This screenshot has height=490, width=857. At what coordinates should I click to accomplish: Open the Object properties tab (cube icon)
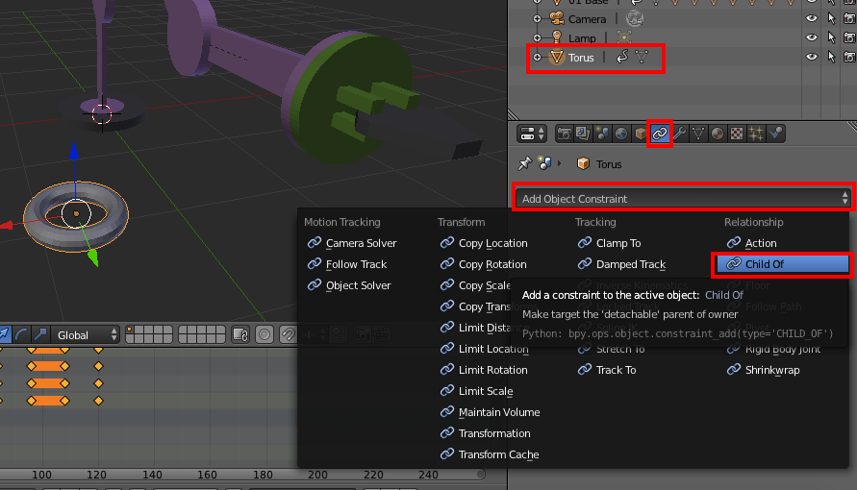coord(640,134)
